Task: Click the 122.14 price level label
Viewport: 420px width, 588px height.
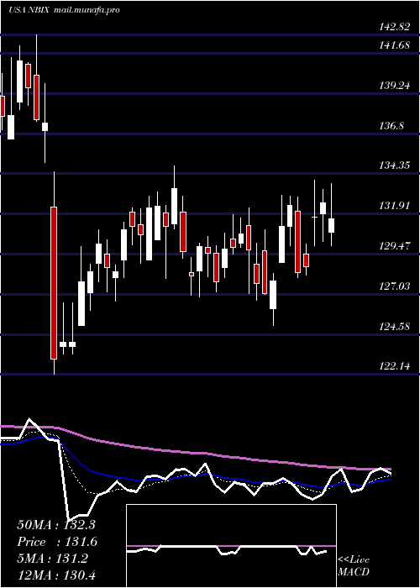Action: (393, 366)
